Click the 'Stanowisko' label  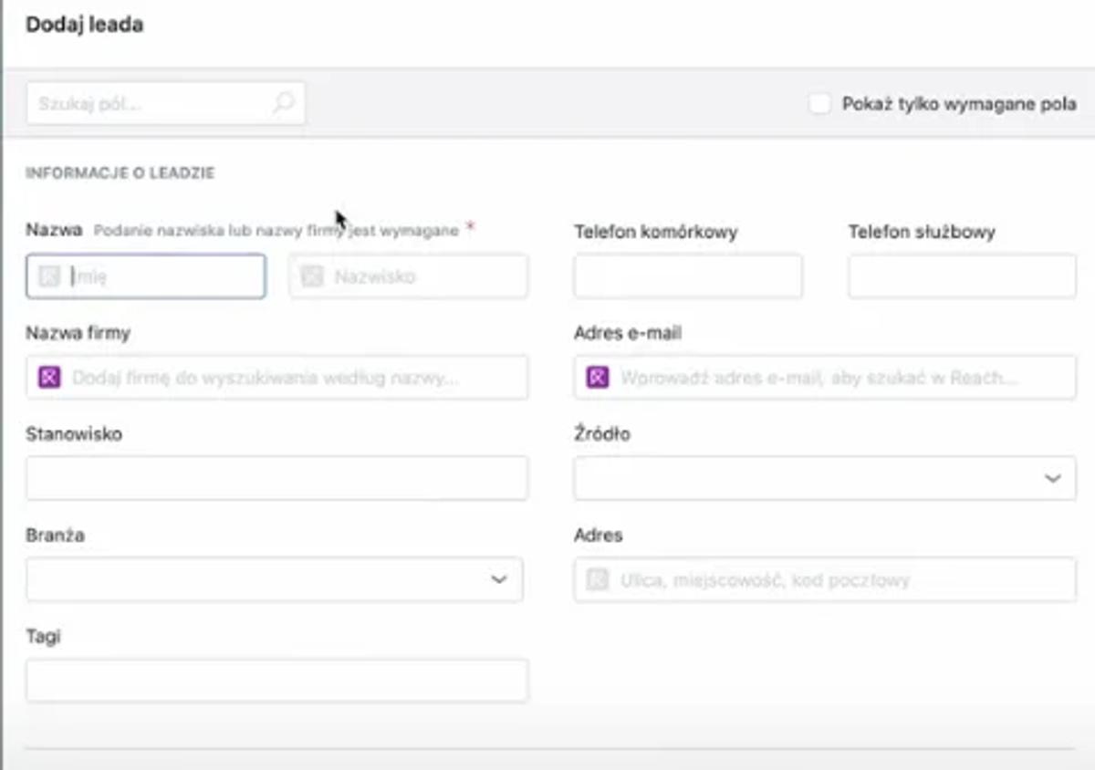(74, 434)
